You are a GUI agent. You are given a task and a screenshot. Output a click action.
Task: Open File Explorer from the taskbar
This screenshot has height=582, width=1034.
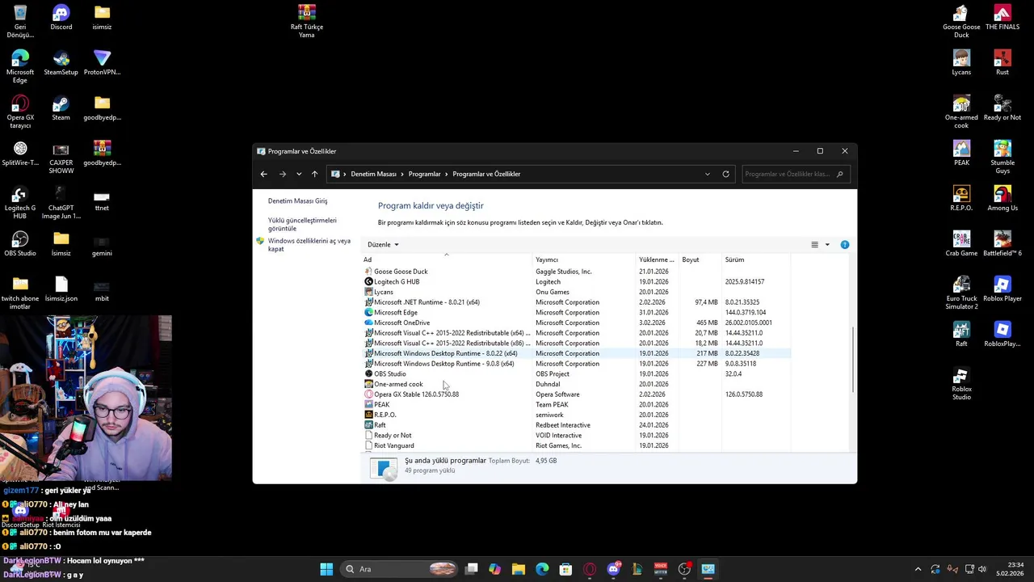click(519, 569)
